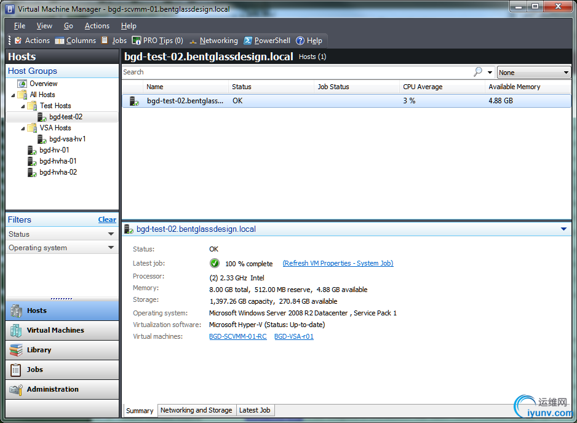This screenshot has height=423, width=577.
Task: Click the Networking toolbar icon
Action: (x=193, y=41)
